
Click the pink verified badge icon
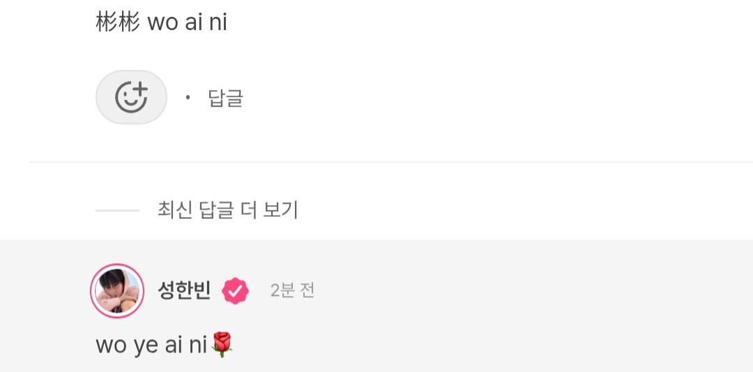(236, 291)
